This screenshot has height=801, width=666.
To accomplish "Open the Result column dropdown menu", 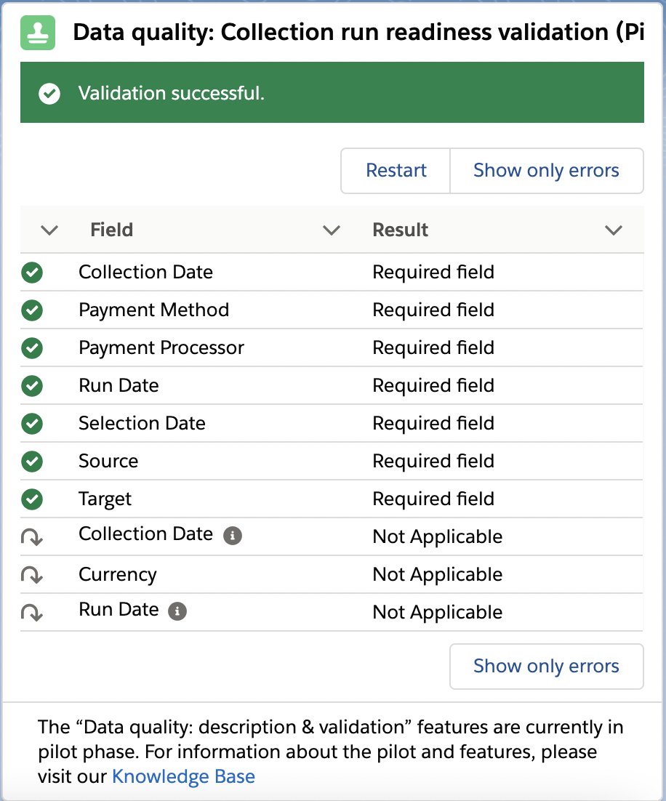I will tap(613, 230).
